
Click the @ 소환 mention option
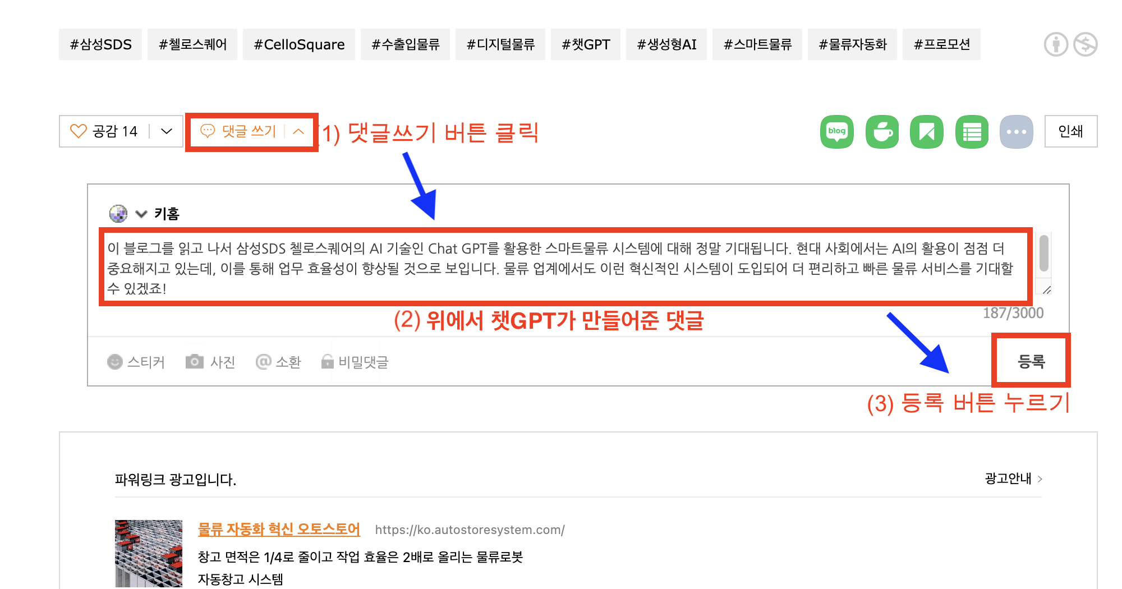click(x=278, y=362)
